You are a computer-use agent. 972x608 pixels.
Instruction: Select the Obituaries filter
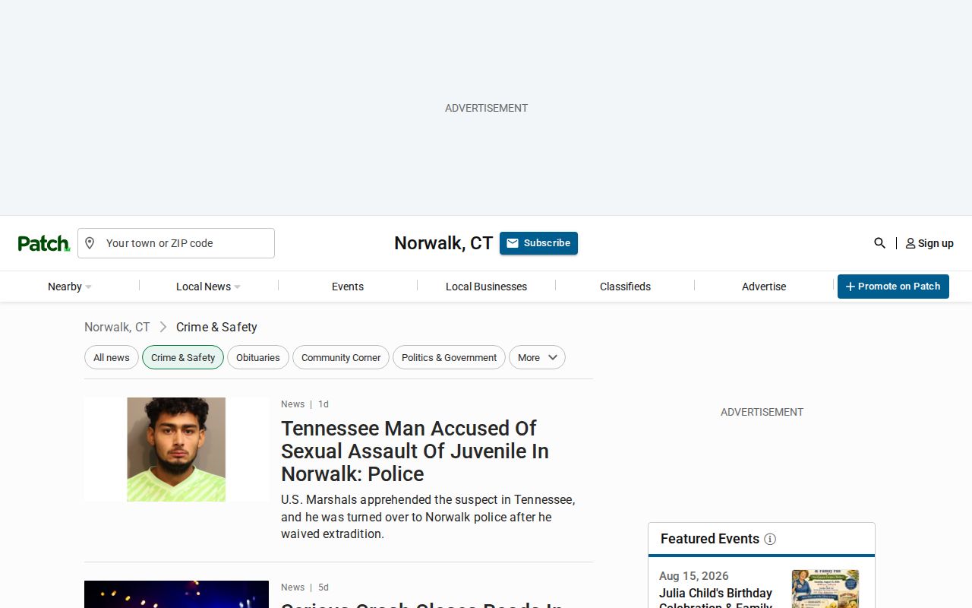click(x=258, y=357)
